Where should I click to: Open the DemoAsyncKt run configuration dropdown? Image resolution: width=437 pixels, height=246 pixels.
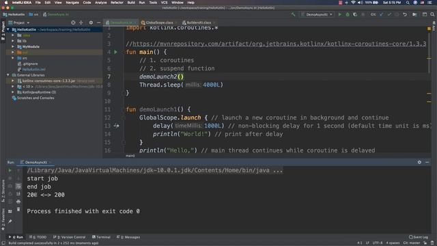tap(317, 14)
